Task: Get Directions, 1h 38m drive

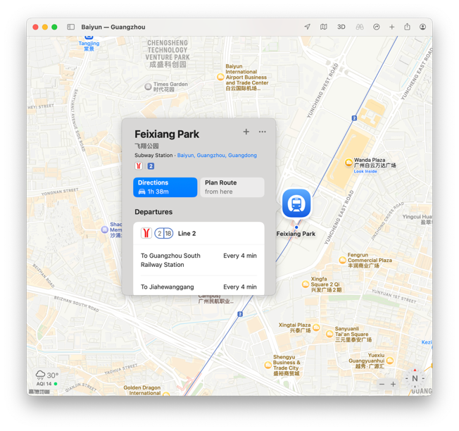Action: click(x=165, y=187)
